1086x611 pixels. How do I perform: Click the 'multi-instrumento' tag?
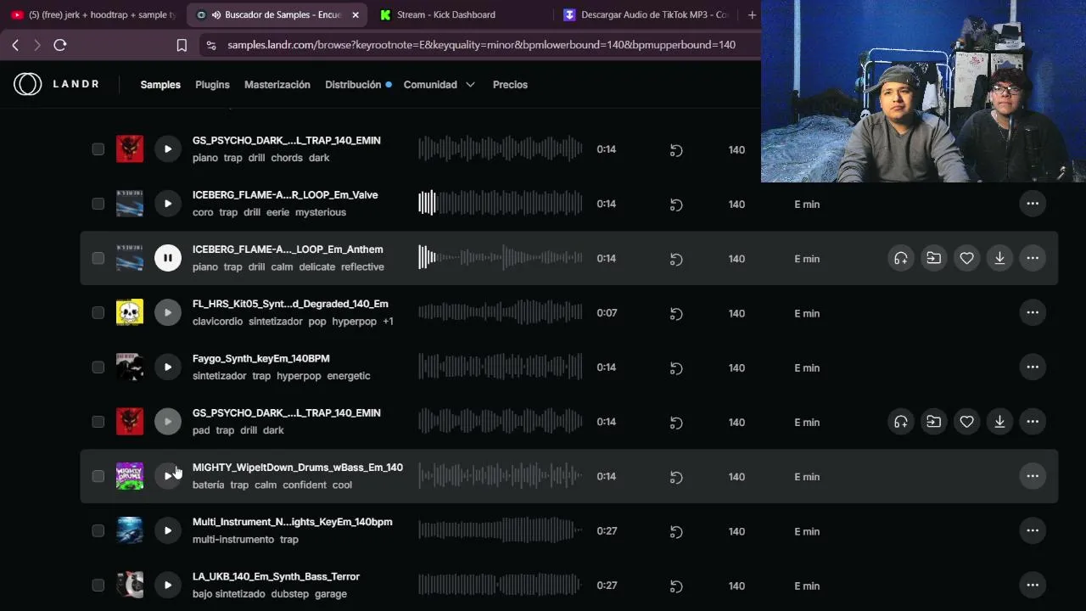pos(233,540)
